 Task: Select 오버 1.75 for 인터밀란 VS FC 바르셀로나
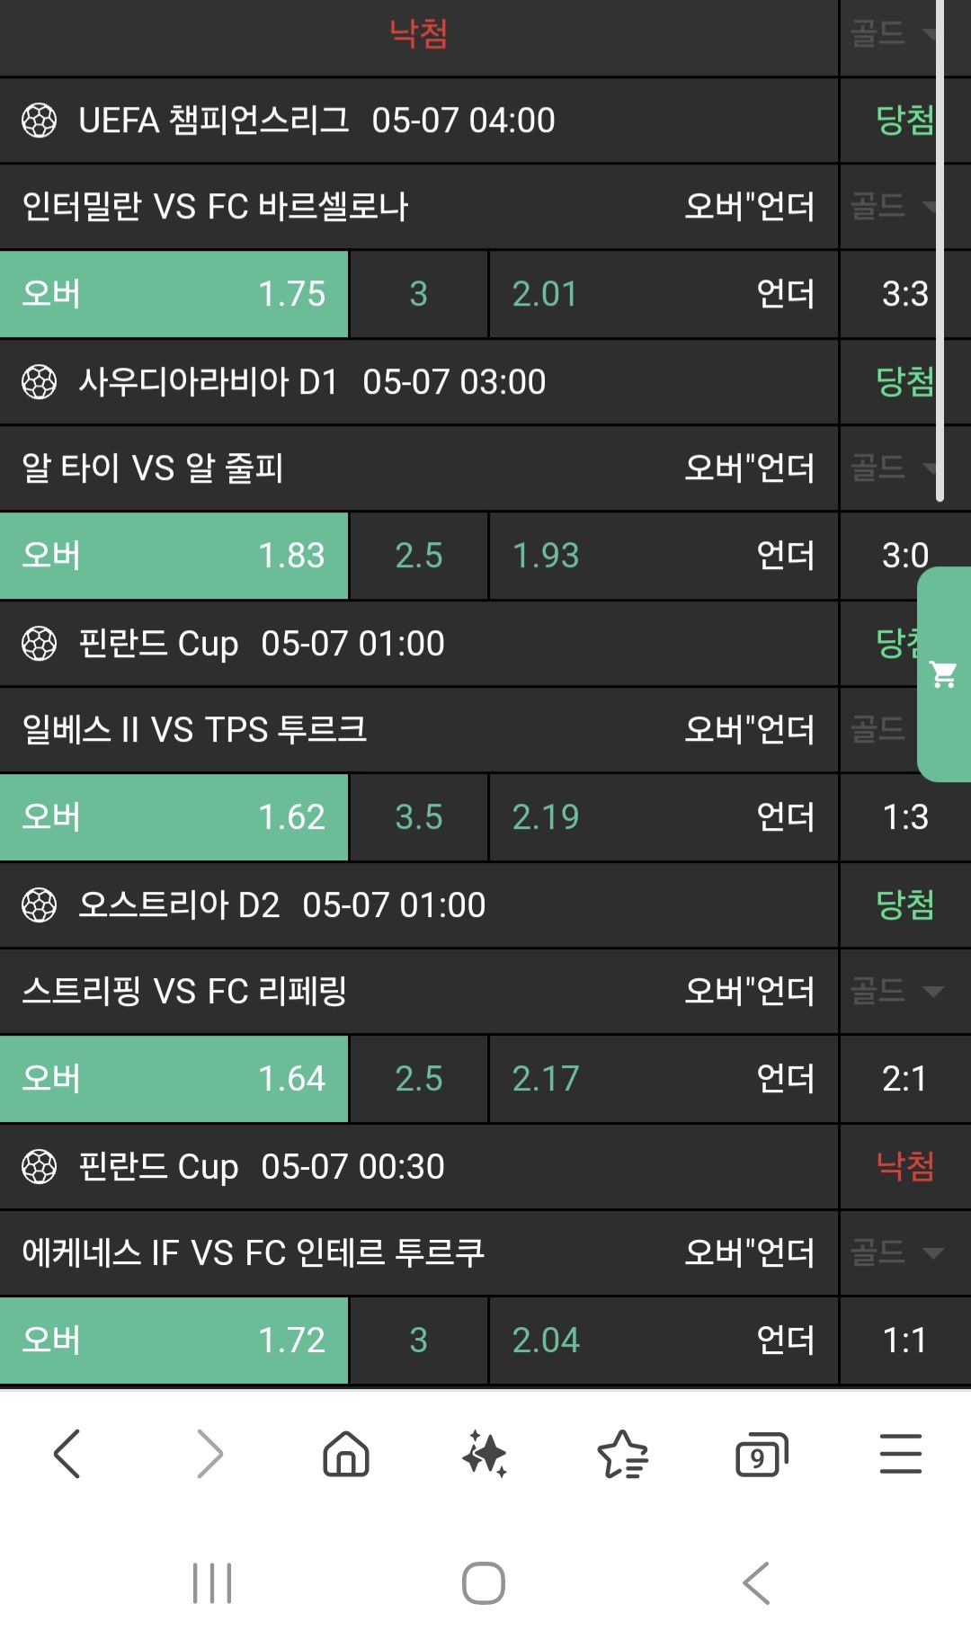point(174,294)
